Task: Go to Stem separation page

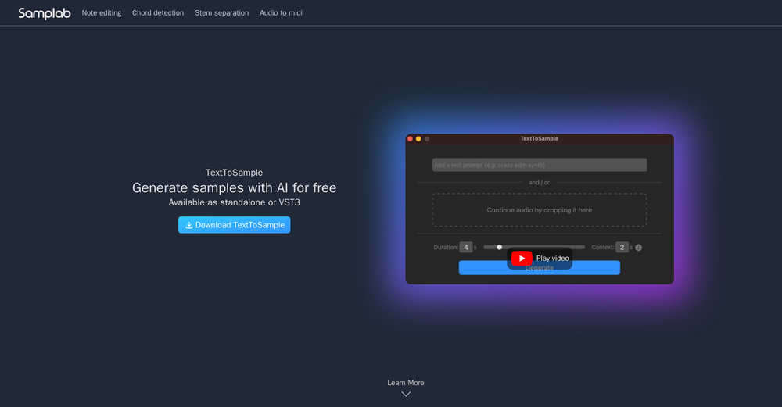Action: (222, 13)
